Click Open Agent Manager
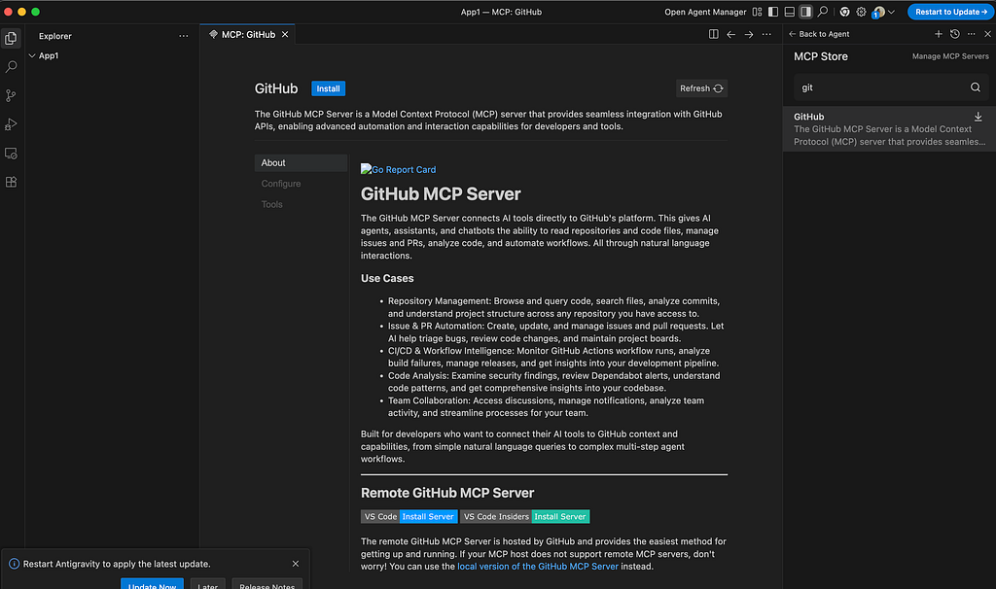This screenshot has width=996, height=589. point(705,12)
